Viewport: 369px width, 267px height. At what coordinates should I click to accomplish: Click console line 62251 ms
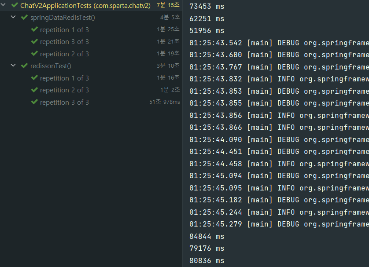207,19
